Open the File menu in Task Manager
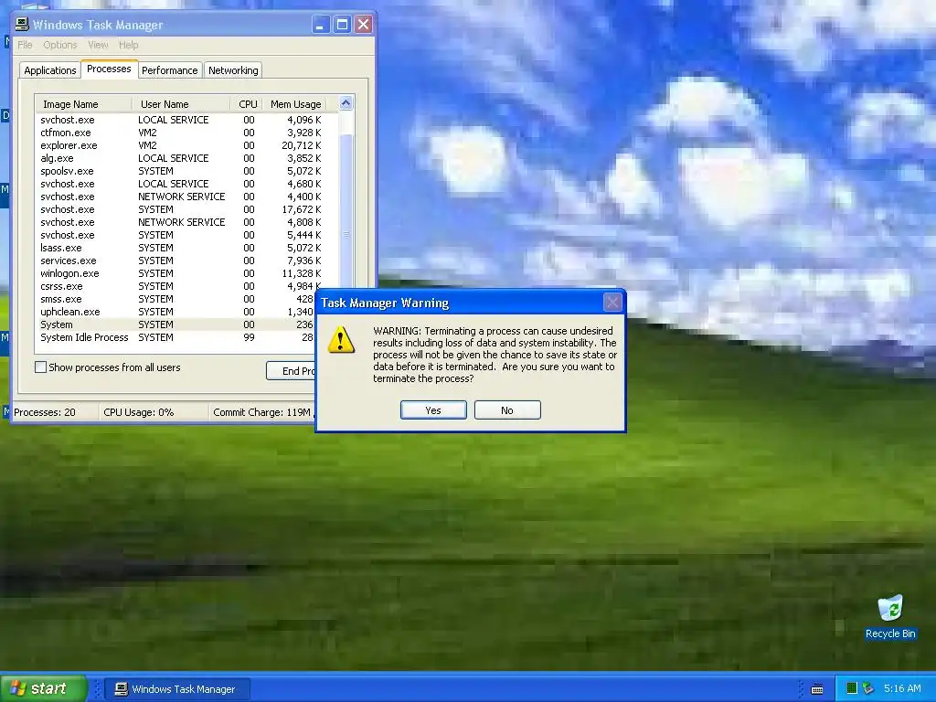Image resolution: width=936 pixels, height=702 pixels. (x=25, y=45)
